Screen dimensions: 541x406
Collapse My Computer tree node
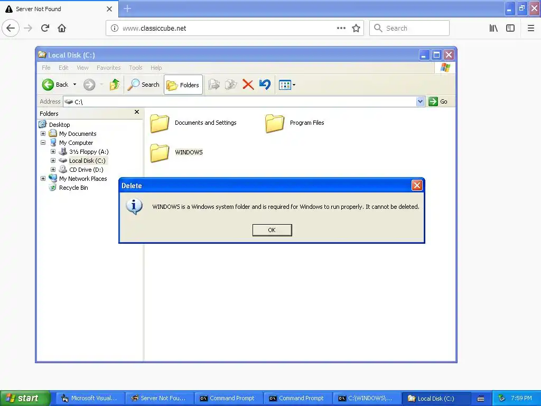[43, 143]
